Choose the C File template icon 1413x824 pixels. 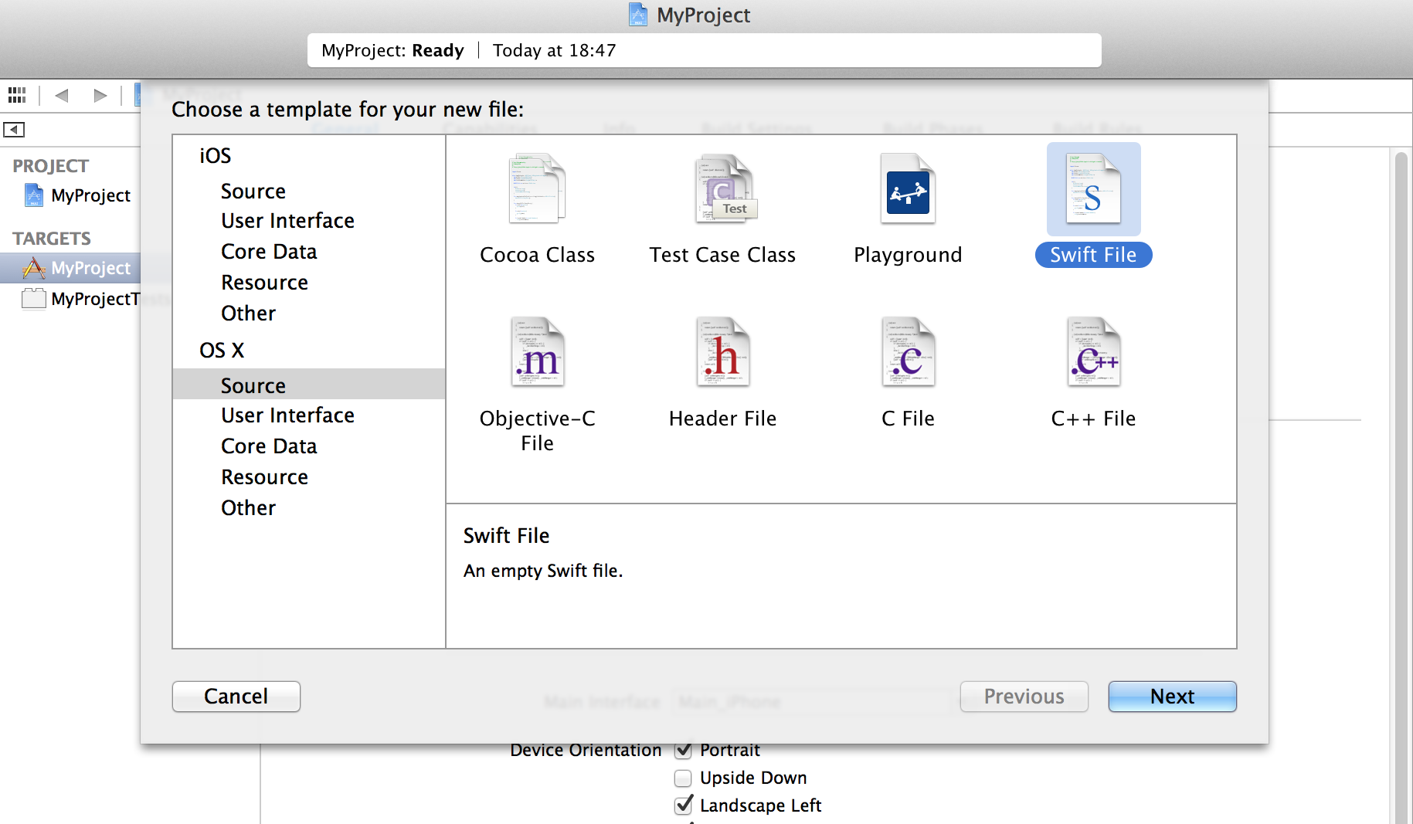pyautogui.click(x=909, y=352)
